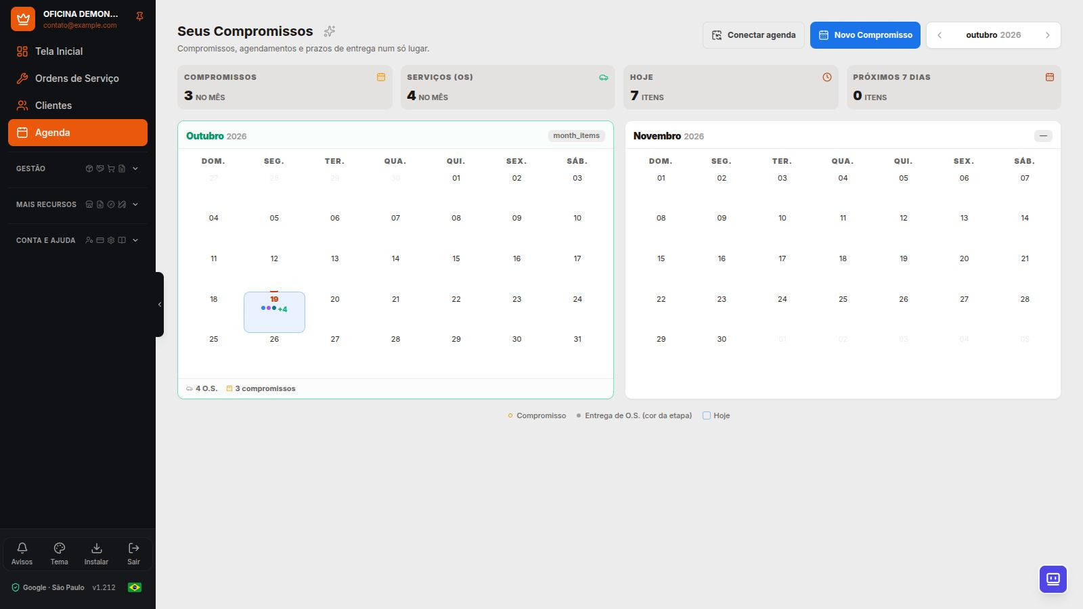The image size is (1083, 609).
Task: Click the Conectar agenda button
Action: pos(753,35)
